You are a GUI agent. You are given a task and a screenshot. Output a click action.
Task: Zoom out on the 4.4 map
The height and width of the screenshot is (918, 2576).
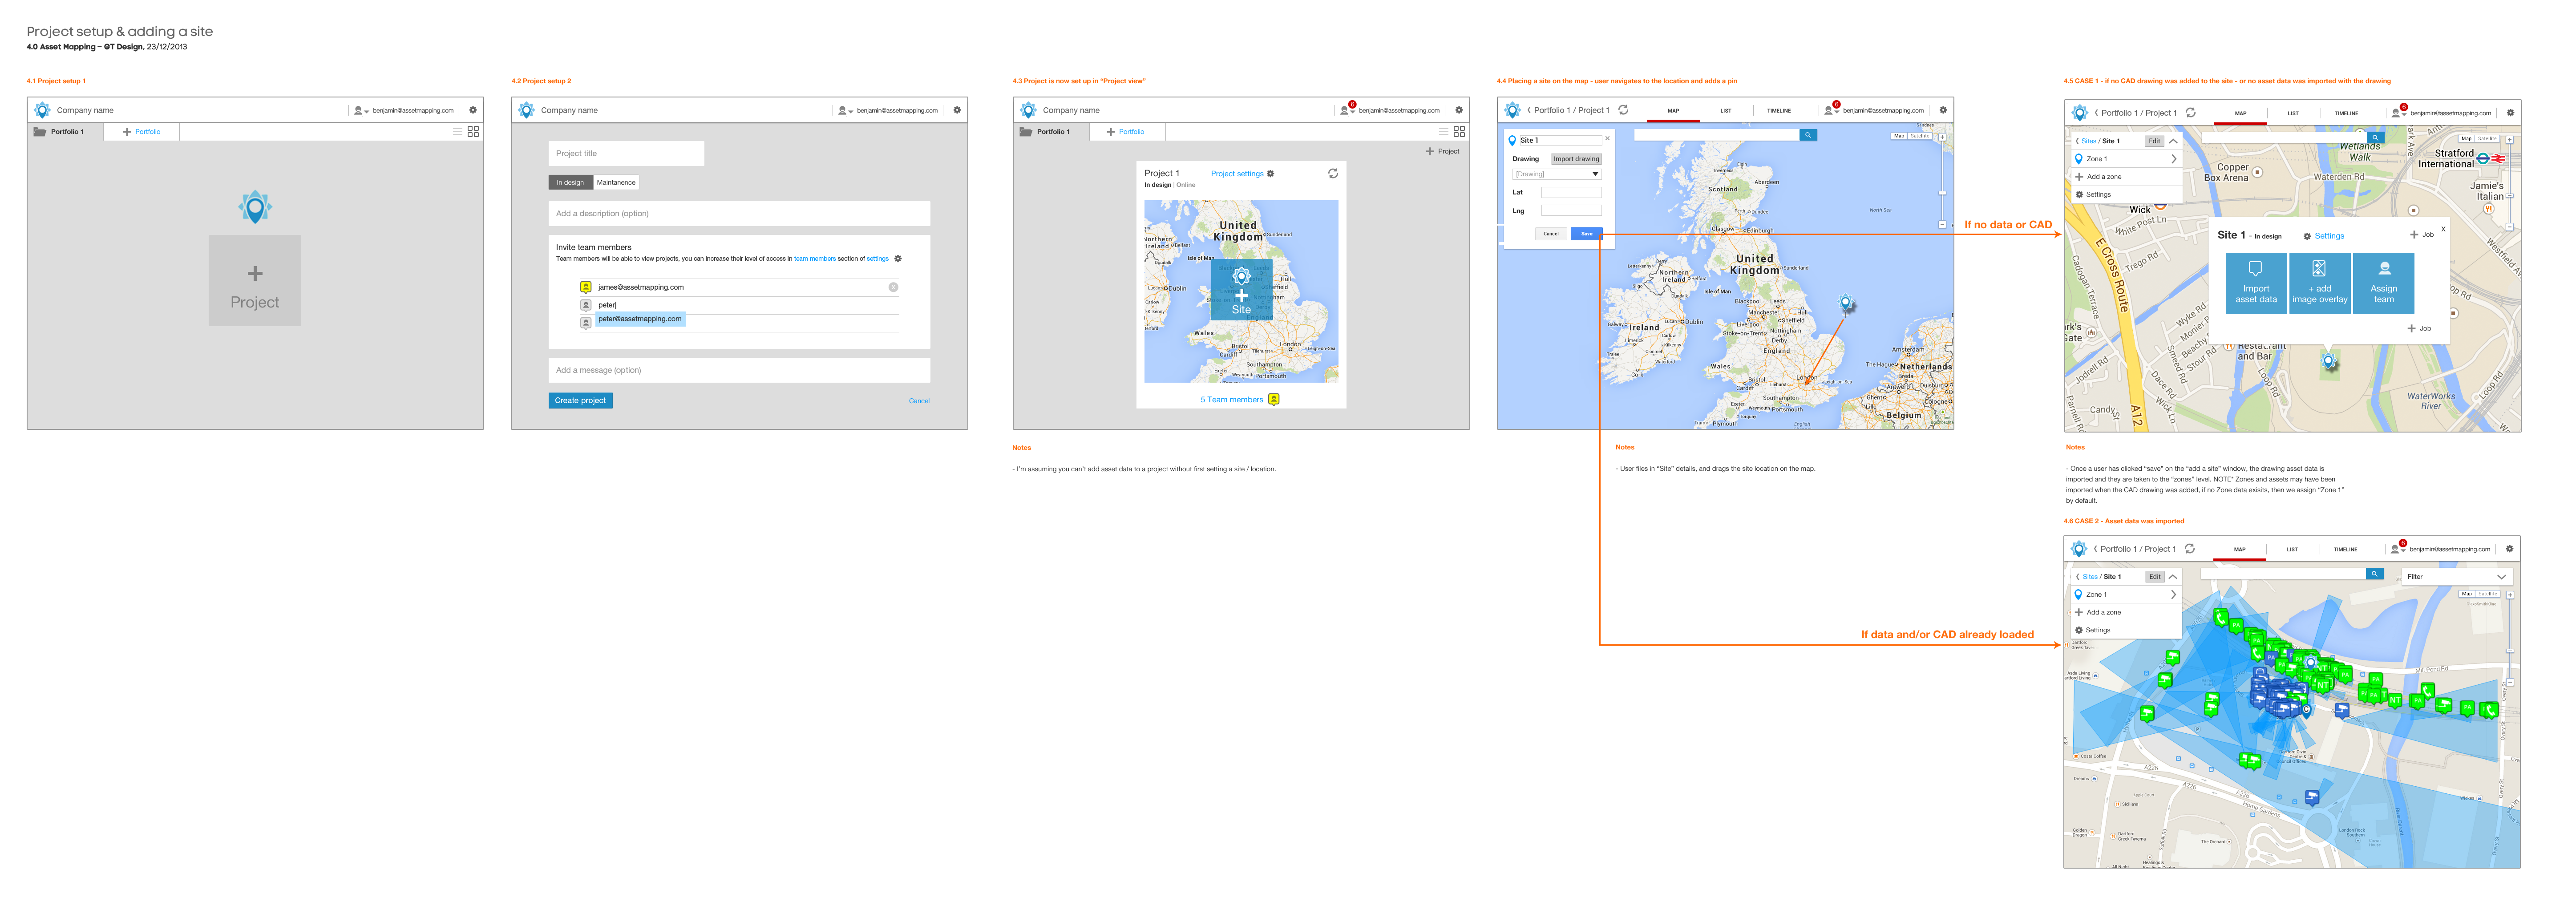point(1942,225)
